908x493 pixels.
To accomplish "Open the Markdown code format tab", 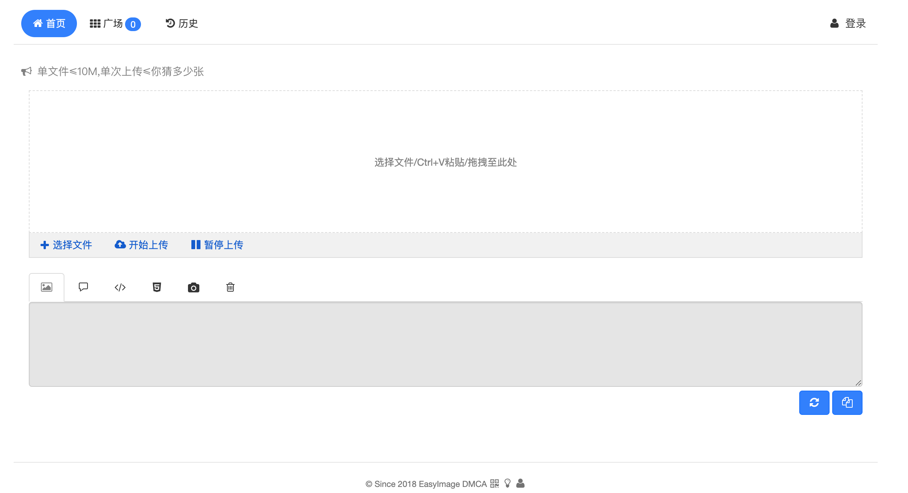I will (120, 287).
